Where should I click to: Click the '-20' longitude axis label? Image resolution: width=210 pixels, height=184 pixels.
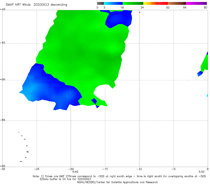point(71,169)
